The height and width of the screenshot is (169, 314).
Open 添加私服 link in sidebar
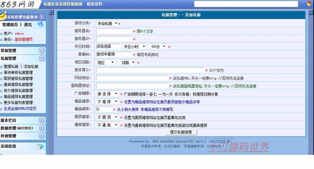(31, 66)
